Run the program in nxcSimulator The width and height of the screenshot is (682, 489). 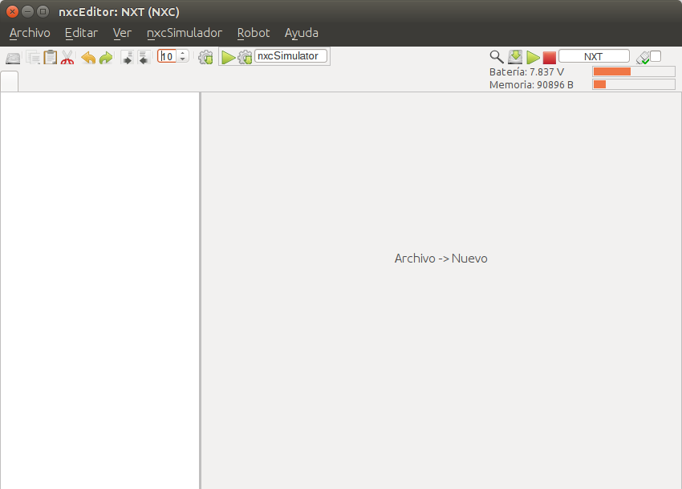click(x=228, y=57)
